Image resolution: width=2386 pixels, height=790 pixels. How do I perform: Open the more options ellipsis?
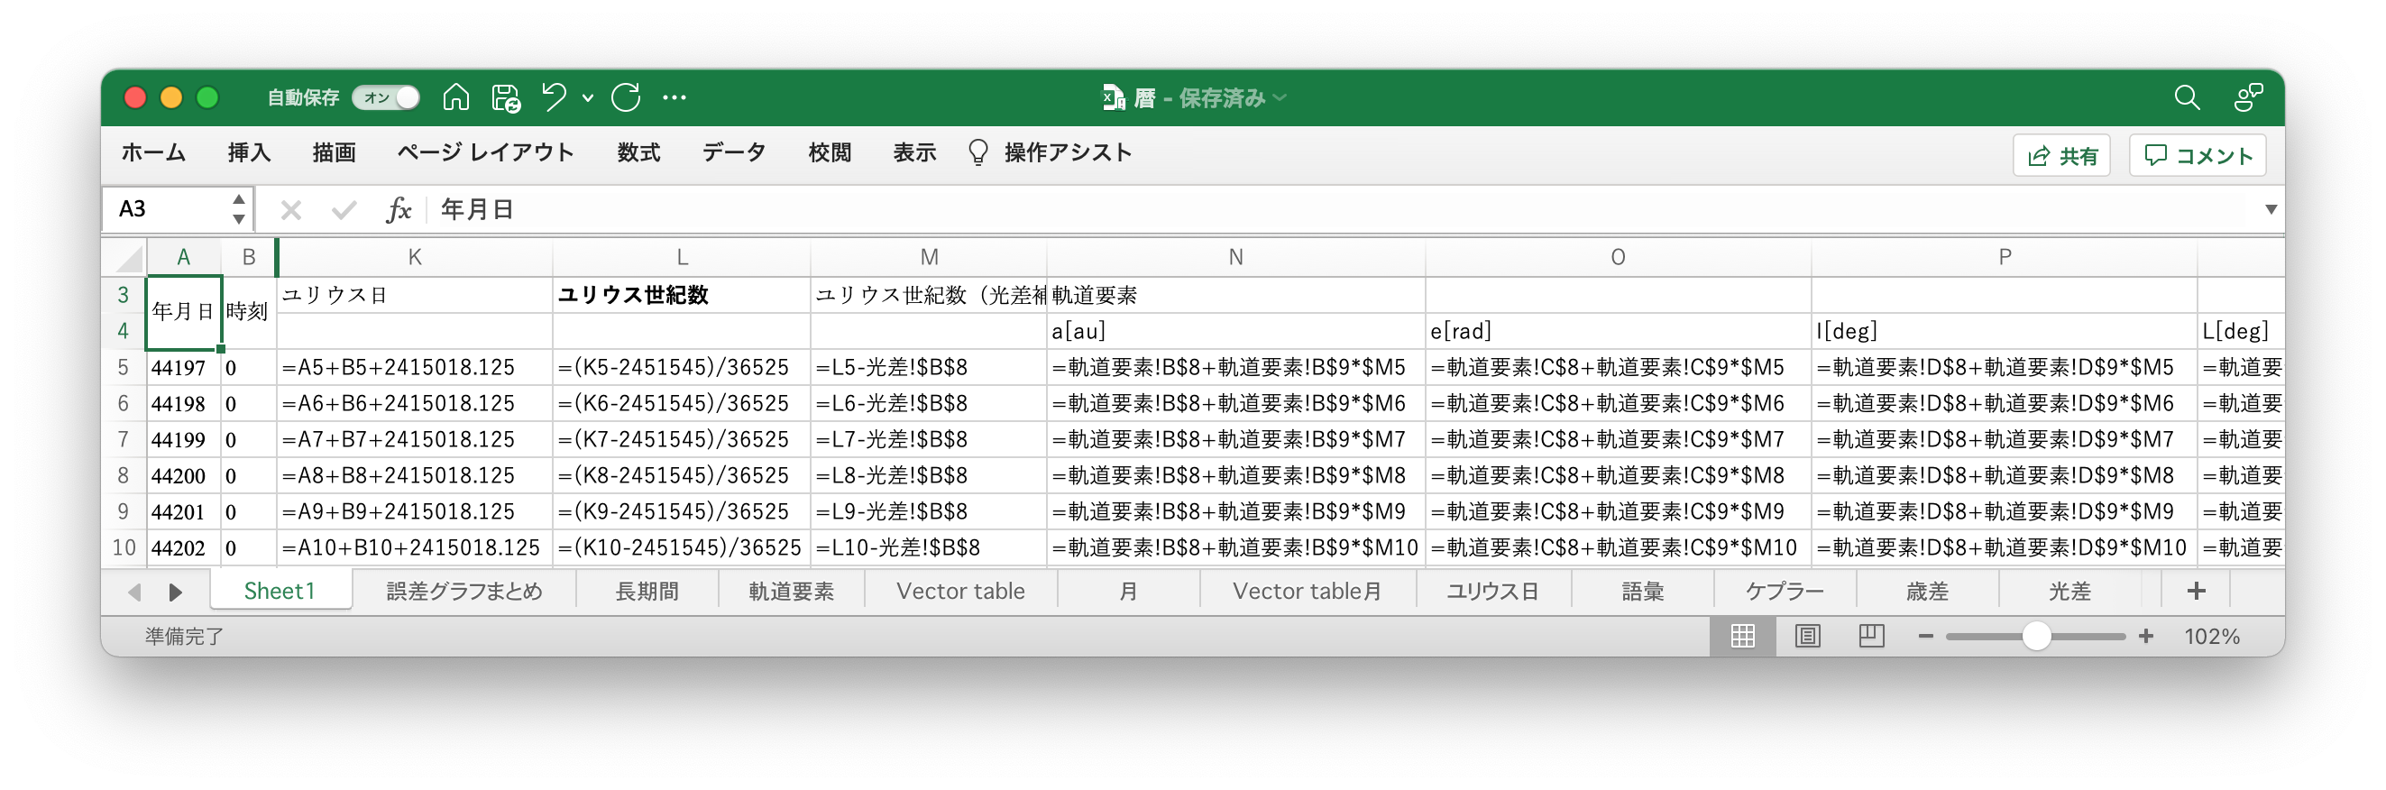675,97
